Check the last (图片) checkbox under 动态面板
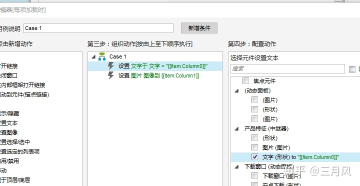 click(254, 118)
